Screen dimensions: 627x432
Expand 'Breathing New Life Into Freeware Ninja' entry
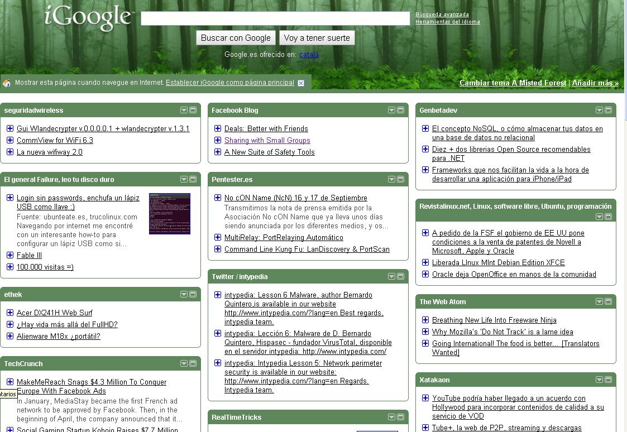(425, 320)
